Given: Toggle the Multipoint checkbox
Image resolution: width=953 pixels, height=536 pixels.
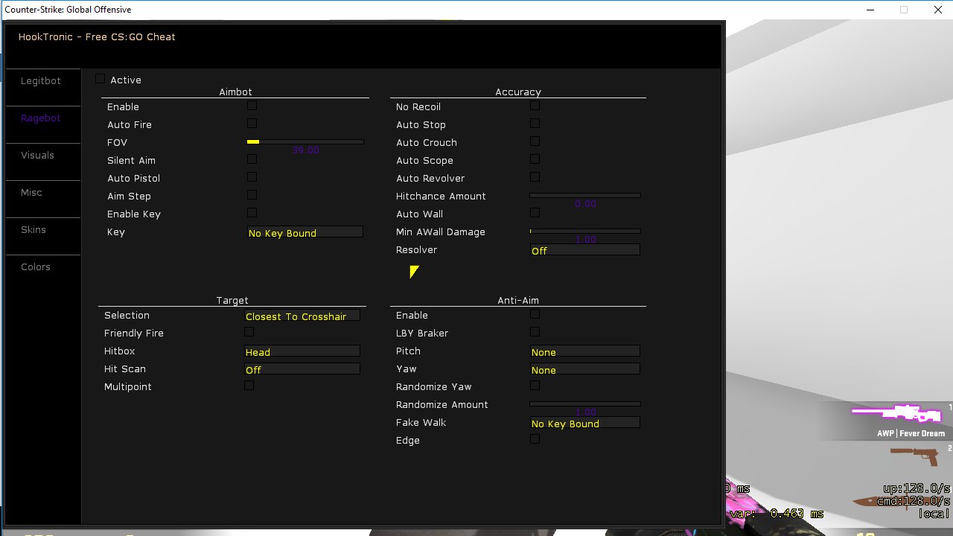Looking at the screenshot, I should (249, 386).
